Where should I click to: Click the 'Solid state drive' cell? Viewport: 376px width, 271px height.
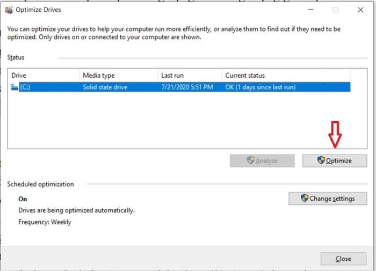click(105, 87)
